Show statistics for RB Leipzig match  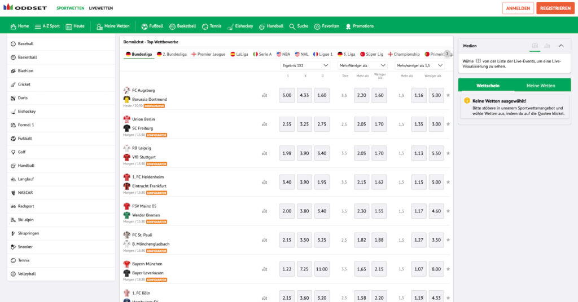pyautogui.click(x=264, y=153)
